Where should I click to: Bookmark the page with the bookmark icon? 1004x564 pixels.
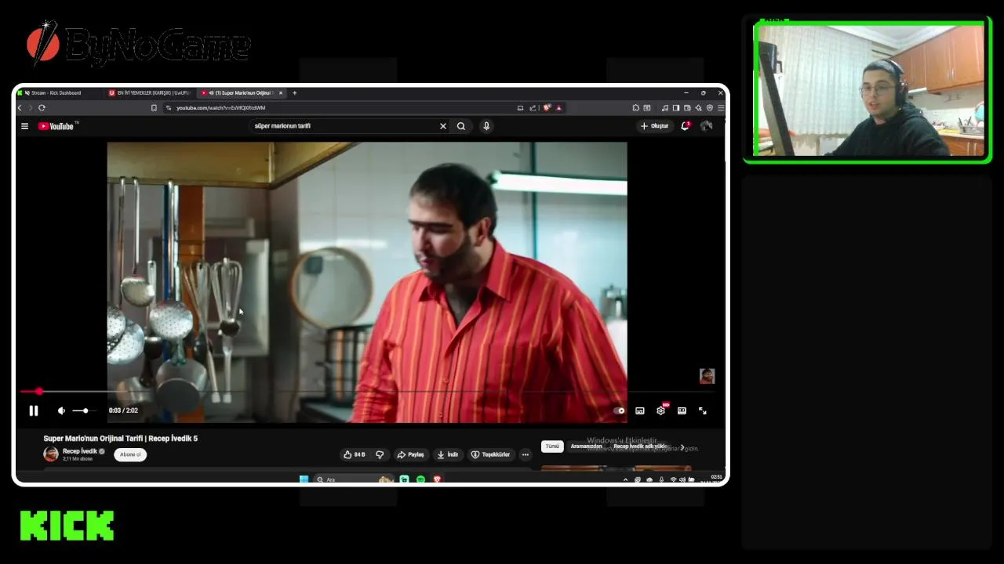tap(154, 108)
